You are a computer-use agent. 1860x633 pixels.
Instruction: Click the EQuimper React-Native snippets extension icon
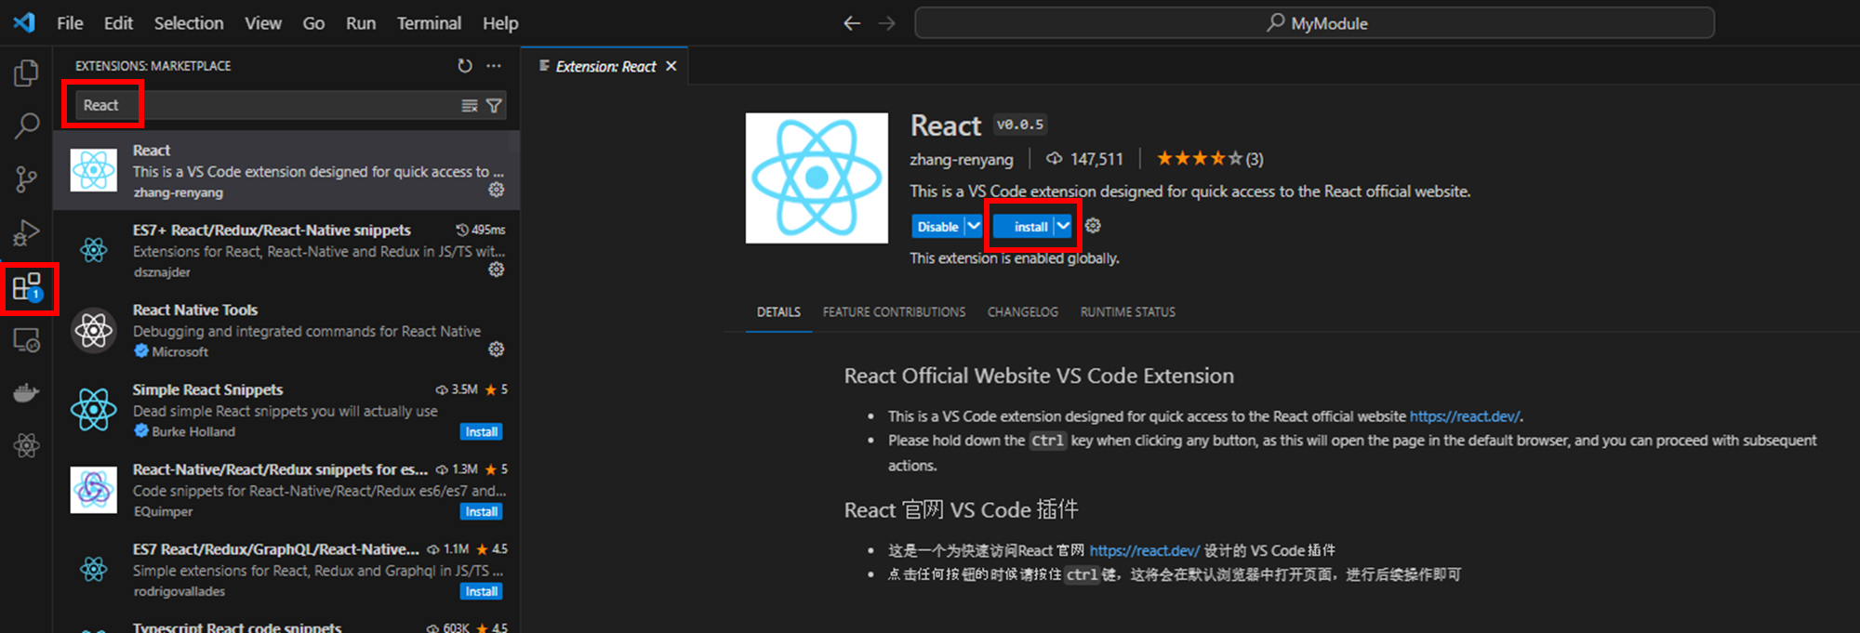click(94, 490)
